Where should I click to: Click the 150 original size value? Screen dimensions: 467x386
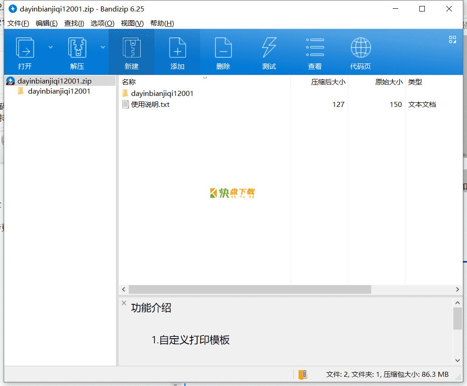coord(396,104)
